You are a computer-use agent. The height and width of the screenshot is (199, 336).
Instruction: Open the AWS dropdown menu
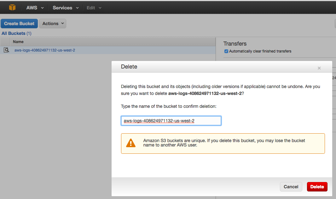click(x=35, y=8)
